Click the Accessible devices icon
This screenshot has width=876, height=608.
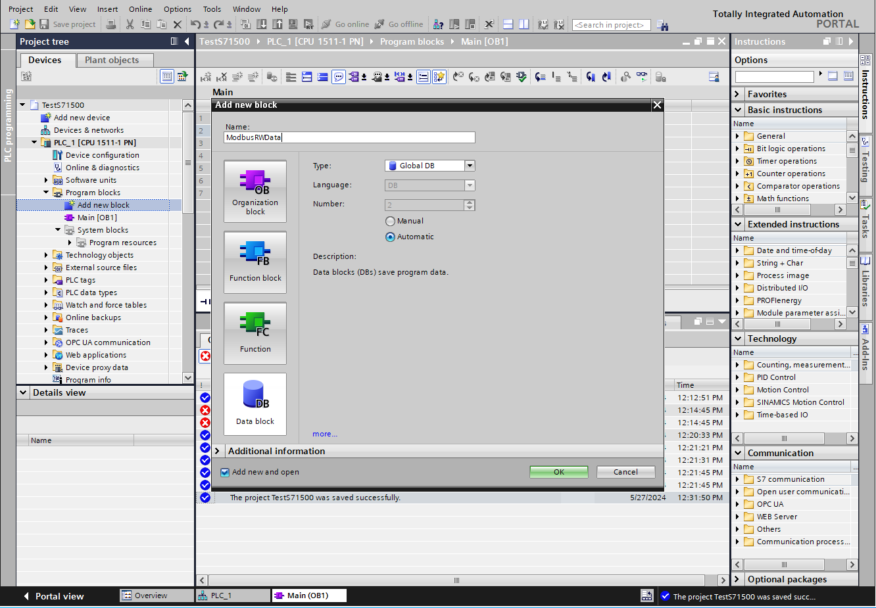[x=438, y=24]
